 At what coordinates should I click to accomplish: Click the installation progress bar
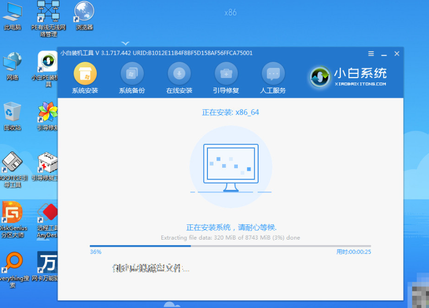[230, 246]
